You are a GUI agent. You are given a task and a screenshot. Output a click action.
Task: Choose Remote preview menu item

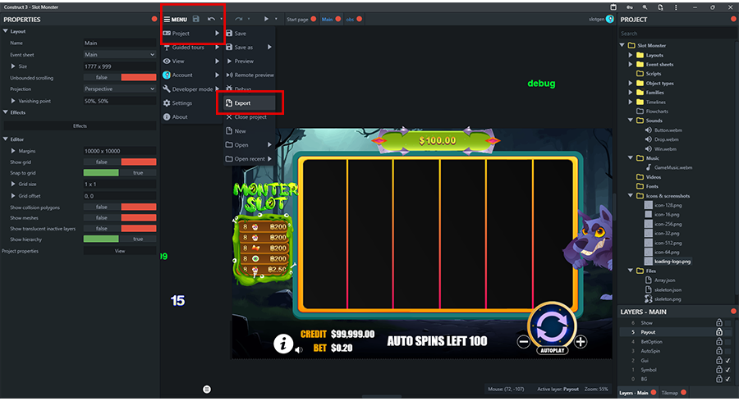point(250,75)
